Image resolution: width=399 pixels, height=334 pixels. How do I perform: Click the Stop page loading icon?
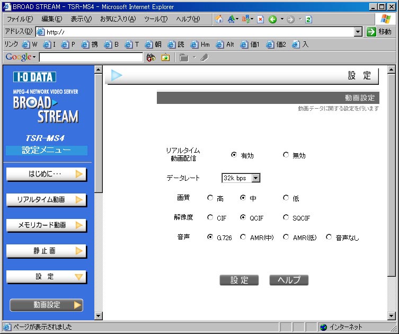tap(260, 19)
